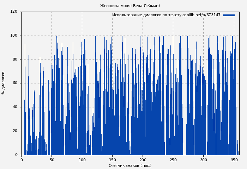This screenshot has height=169, width=247.
Task: Select the y-axis tick label 20
Action: pyautogui.click(x=15, y=131)
